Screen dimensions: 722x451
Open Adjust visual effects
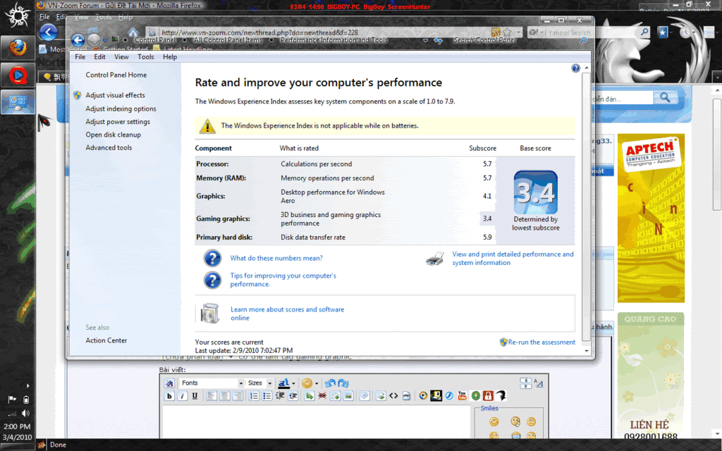[x=115, y=95]
